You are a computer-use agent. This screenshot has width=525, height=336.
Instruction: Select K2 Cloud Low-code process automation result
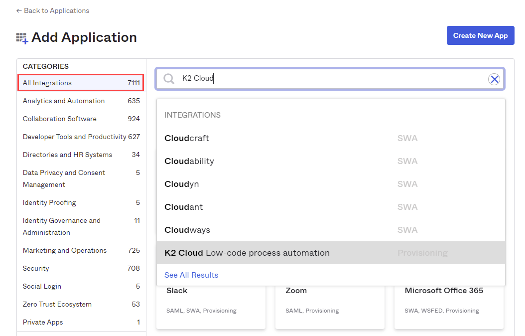click(x=247, y=253)
